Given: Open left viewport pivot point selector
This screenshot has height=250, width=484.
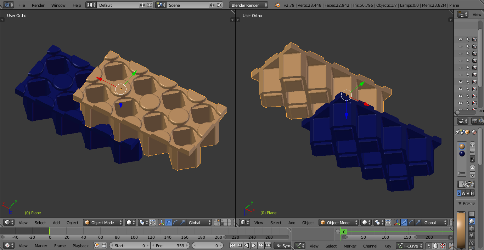Looking at the screenshot, I should [x=143, y=222].
